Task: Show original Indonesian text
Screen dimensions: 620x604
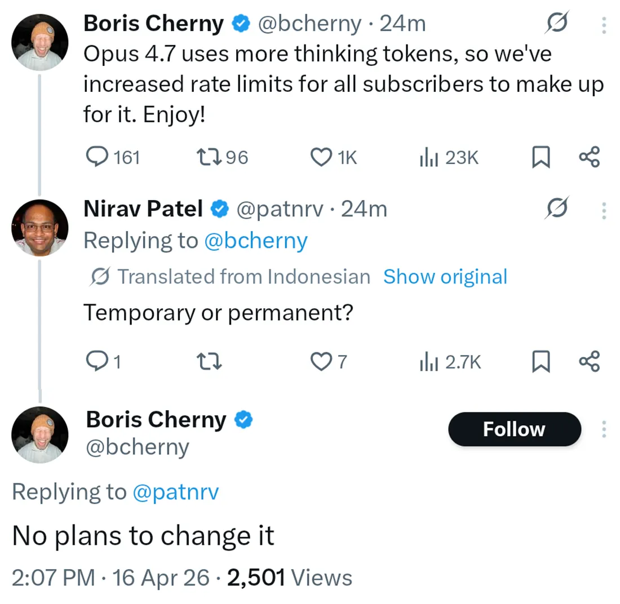Action: 445,277
